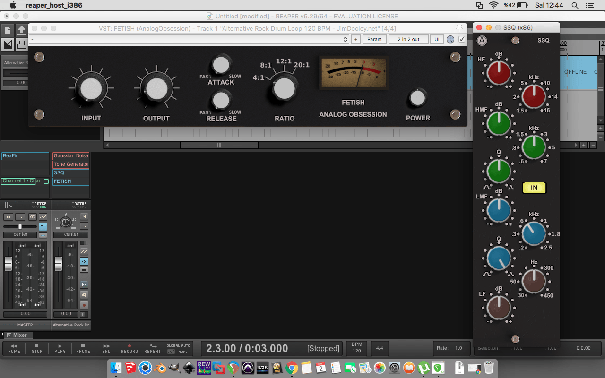This screenshot has height=378, width=605.
Task: Click the FETISH VU gain-reduction meter
Action: click(x=354, y=73)
